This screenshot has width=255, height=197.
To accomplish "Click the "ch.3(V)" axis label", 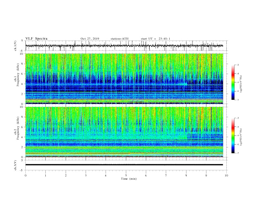I will pos(15,165).
